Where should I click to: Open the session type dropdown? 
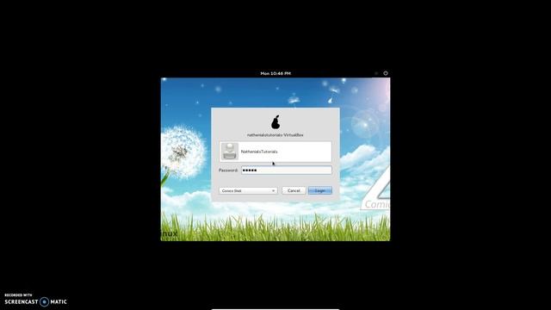248,190
